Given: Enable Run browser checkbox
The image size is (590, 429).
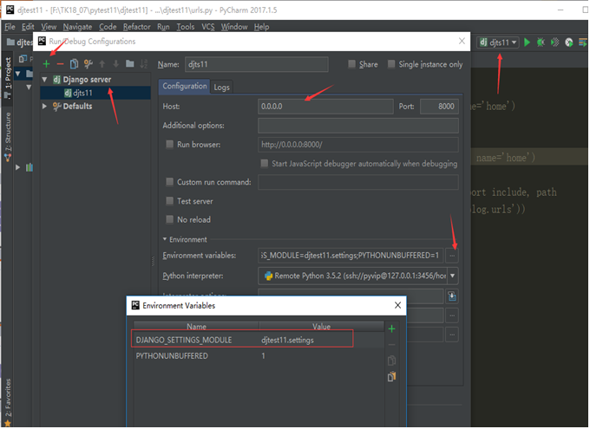Looking at the screenshot, I should pos(170,145).
